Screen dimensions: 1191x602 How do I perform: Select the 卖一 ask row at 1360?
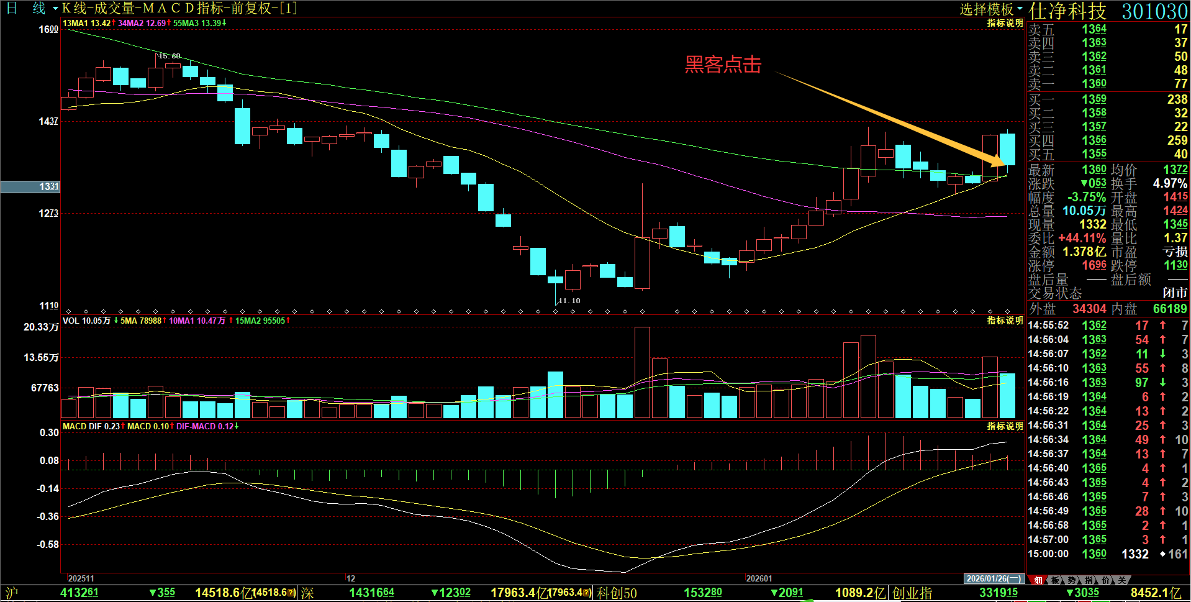[1108, 84]
